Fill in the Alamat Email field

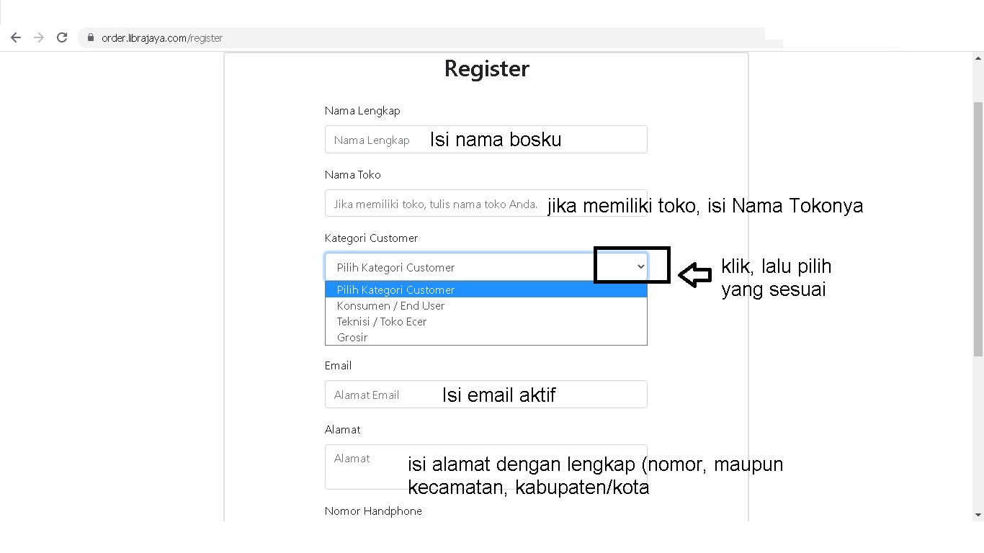click(486, 394)
